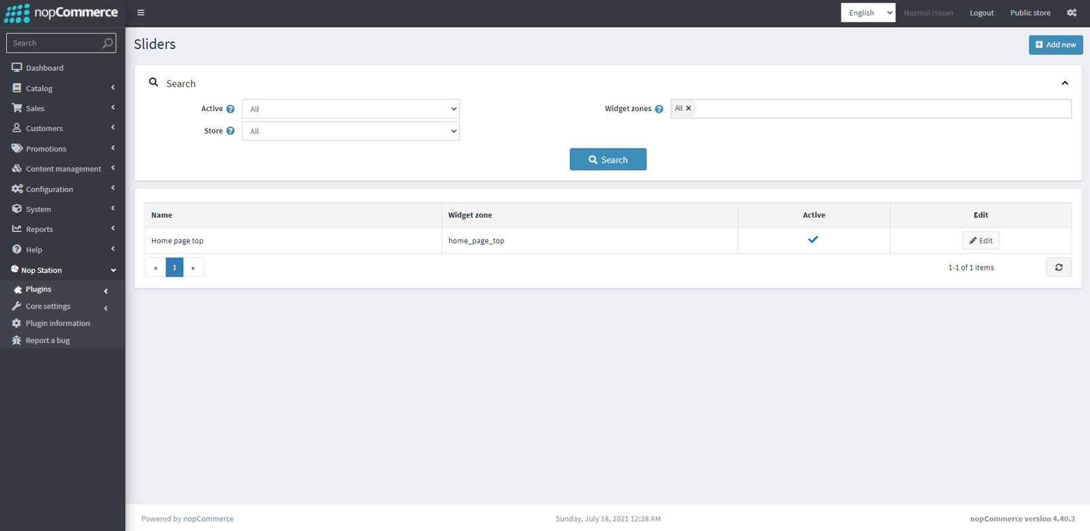Image resolution: width=1090 pixels, height=531 pixels.
Task: Click the Active checkmark for Home page top
Action: pos(813,240)
